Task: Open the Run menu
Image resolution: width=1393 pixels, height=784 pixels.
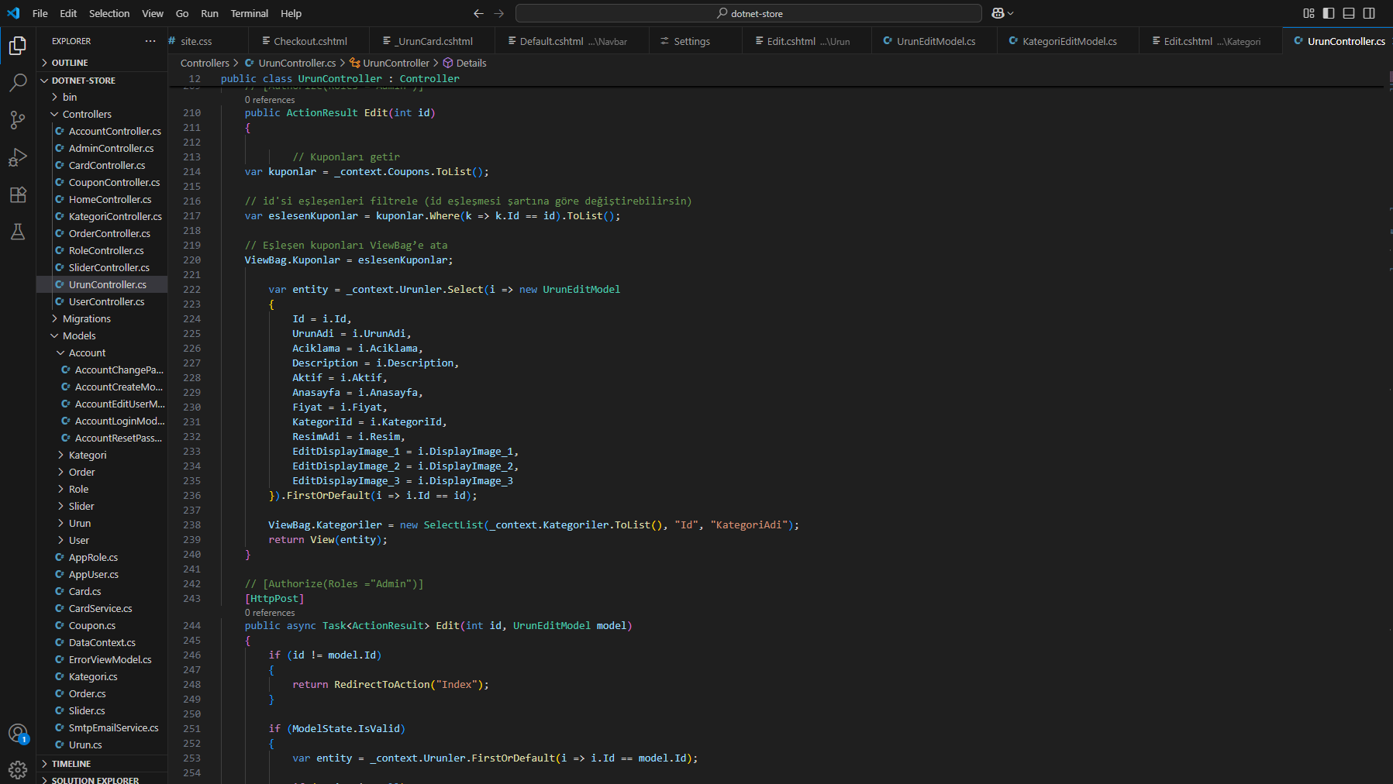Action: pos(209,13)
